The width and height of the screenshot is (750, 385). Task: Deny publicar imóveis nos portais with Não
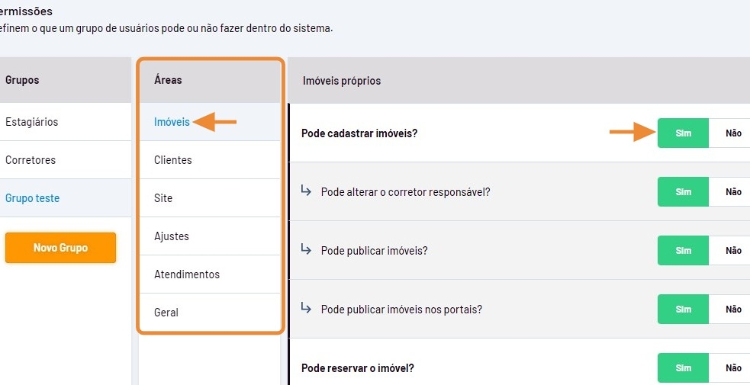click(x=732, y=310)
